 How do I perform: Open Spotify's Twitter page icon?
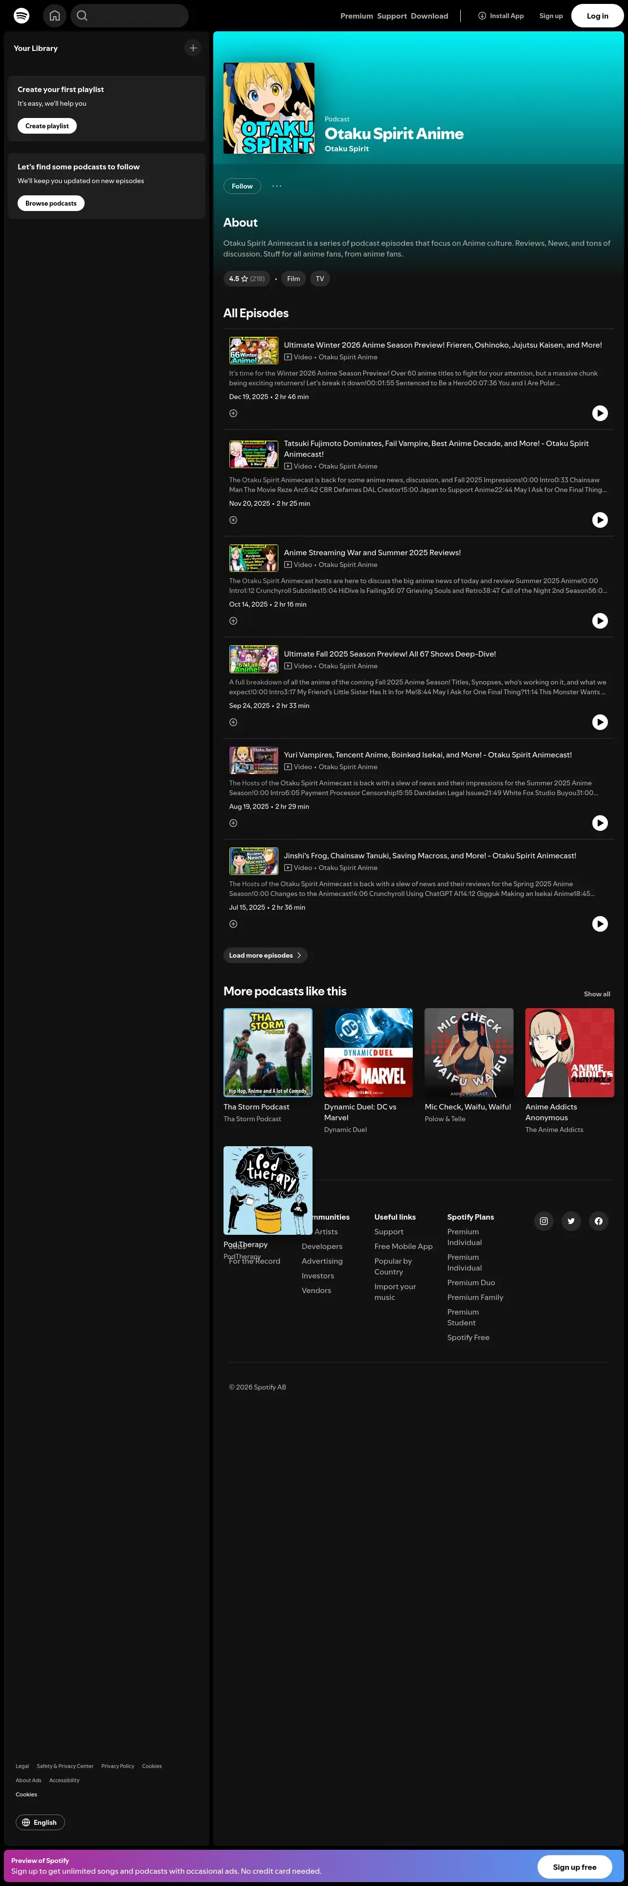point(571,1221)
